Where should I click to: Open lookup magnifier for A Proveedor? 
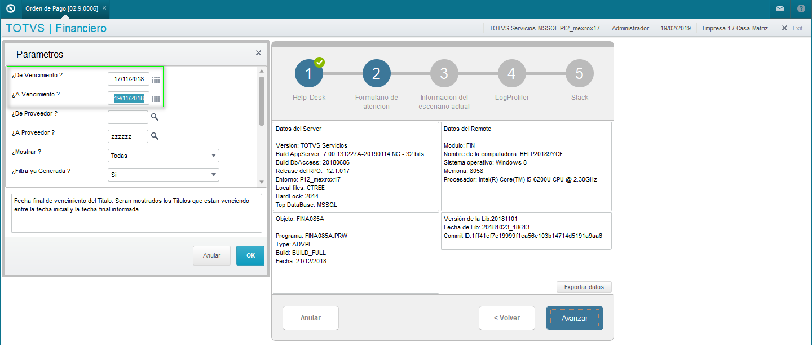coord(155,136)
